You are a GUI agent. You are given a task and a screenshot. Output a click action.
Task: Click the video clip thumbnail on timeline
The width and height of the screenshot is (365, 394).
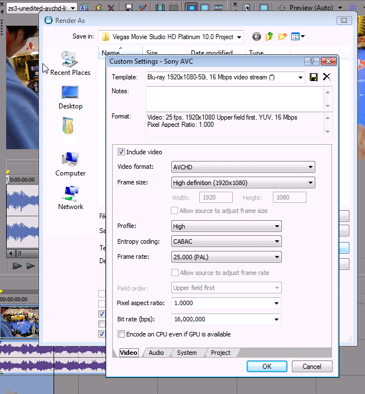[20, 321]
